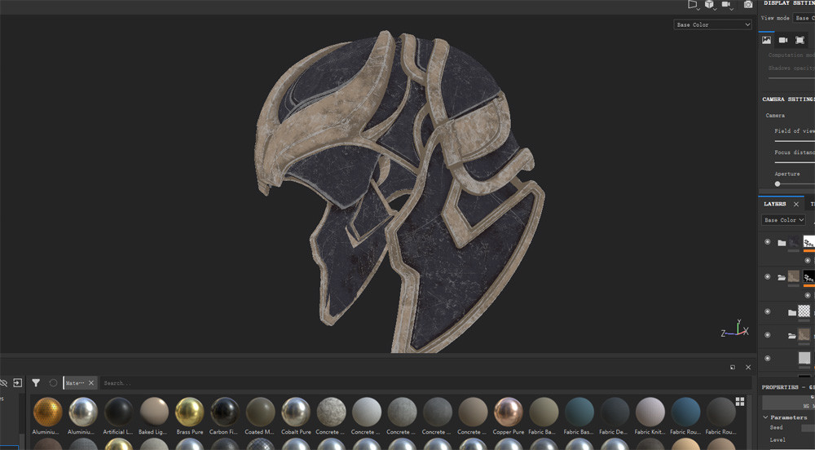This screenshot has height=450, width=815.
Task: Select the black mask thumbnail of second folder
Action: tap(808, 276)
